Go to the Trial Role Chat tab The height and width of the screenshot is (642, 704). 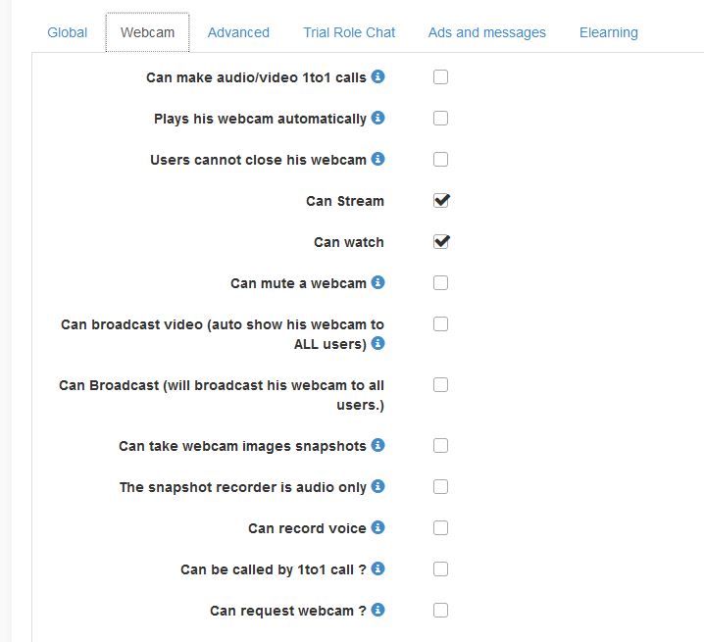(x=349, y=32)
